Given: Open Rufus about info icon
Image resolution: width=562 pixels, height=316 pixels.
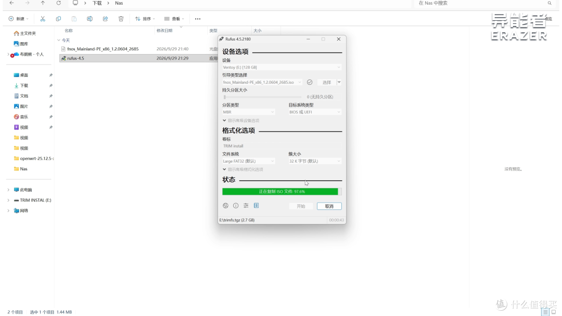Looking at the screenshot, I should 236,205.
